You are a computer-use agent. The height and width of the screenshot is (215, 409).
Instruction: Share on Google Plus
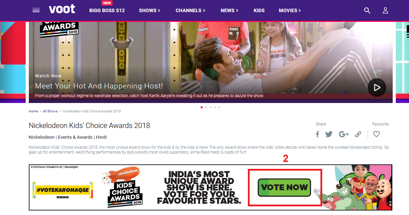(x=344, y=134)
